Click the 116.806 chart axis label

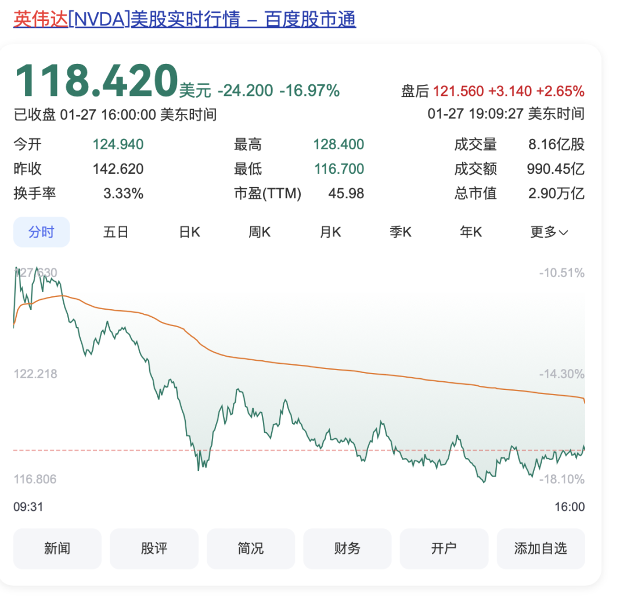point(35,479)
